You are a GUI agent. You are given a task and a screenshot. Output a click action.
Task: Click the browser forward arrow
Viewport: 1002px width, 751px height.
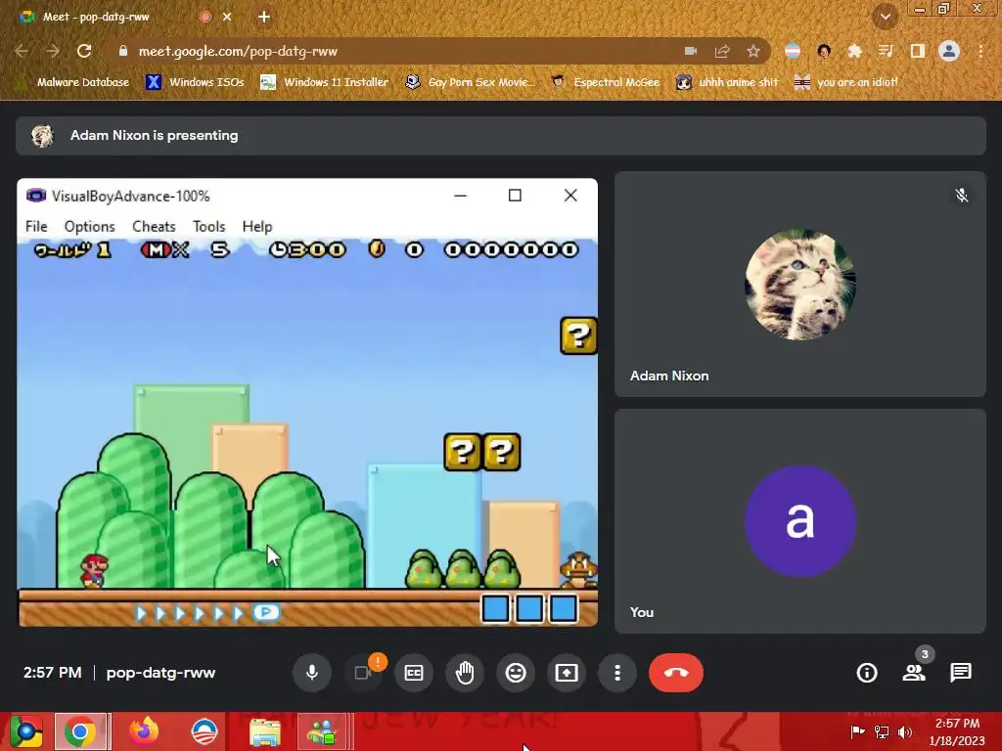point(53,51)
